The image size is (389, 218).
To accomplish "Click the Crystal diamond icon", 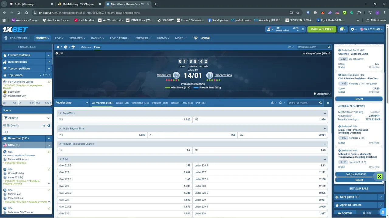I will coord(196,38).
